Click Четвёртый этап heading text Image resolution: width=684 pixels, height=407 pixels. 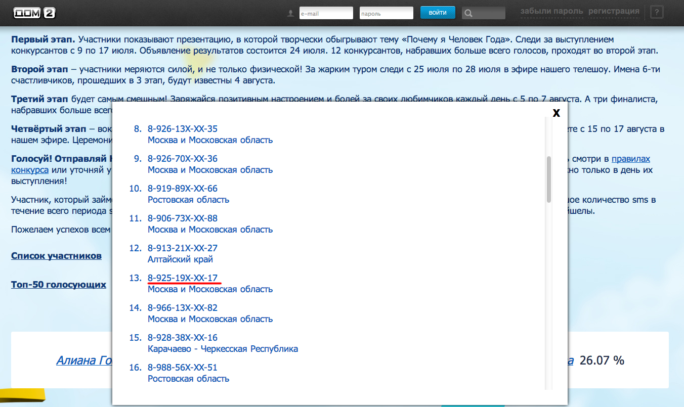coord(48,129)
